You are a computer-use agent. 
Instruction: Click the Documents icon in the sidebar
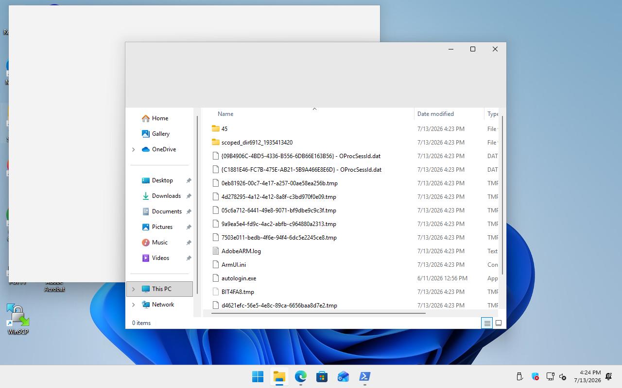point(146,211)
